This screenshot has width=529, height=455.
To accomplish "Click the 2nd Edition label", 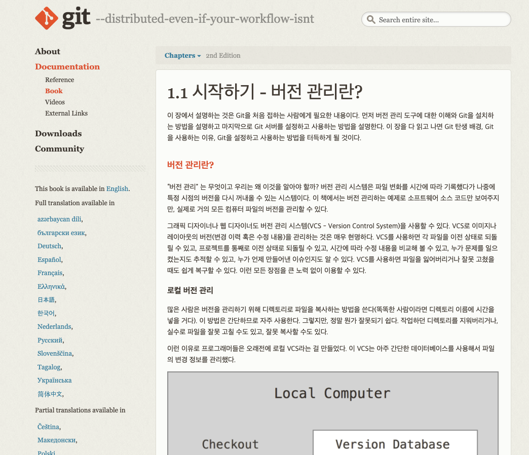I will coord(223,55).
